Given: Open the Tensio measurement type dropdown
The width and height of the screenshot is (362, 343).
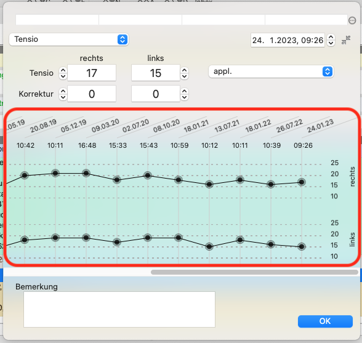Looking at the screenshot, I should click(x=69, y=39).
